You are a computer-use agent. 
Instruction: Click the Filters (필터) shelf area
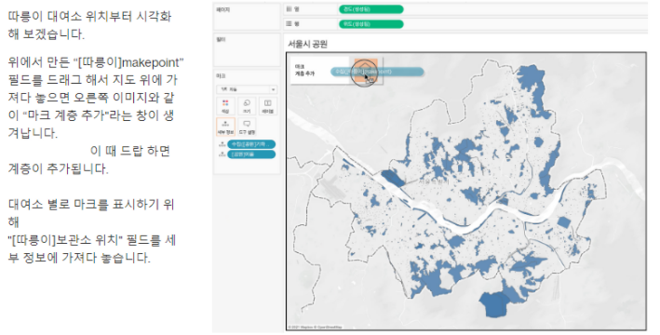click(247, 50)
